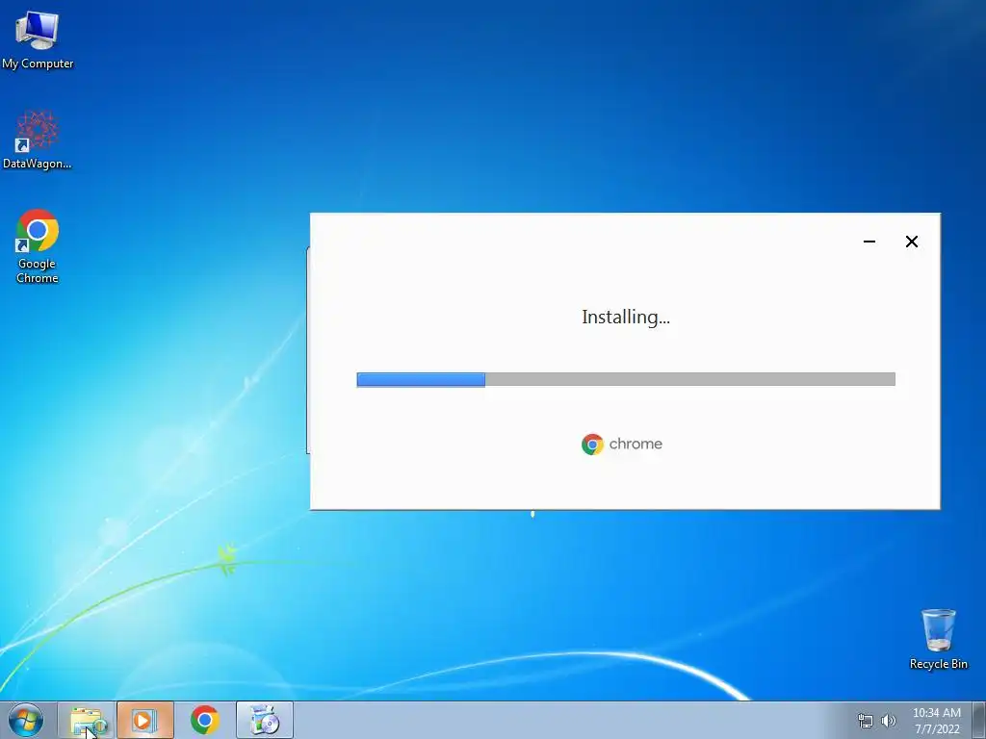986x739 pixels.
Task: Click the chrome logo in installer
Action: (622, 445)
